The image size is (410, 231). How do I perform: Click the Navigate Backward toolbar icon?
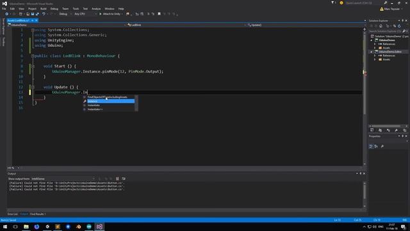[x=7, y=14]
